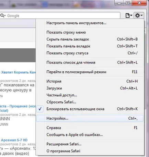Open the Прощание video link
This screenshot has width=149, height=157.
point(18,108)
